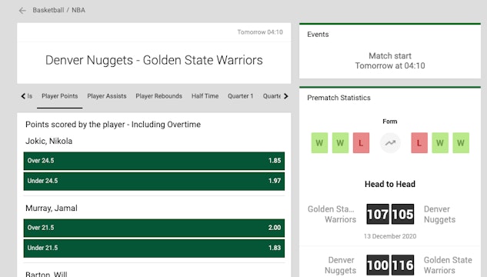Click the 107 score tile
487x277 pixels.
click(378, 214)
